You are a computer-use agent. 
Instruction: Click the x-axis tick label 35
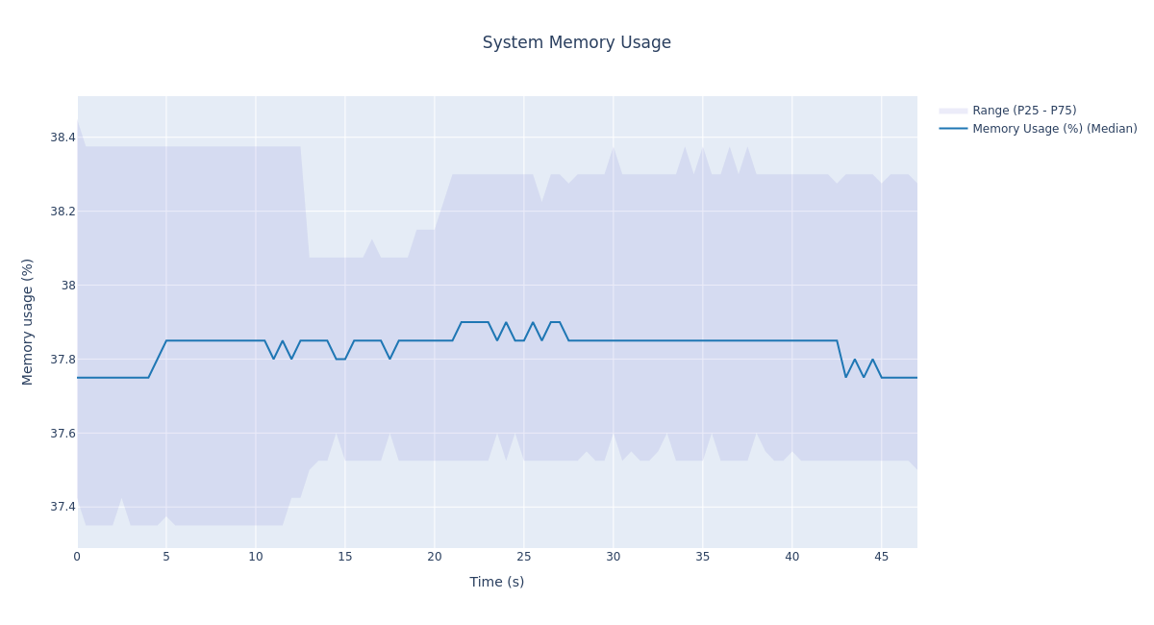(x=703, y=557)
